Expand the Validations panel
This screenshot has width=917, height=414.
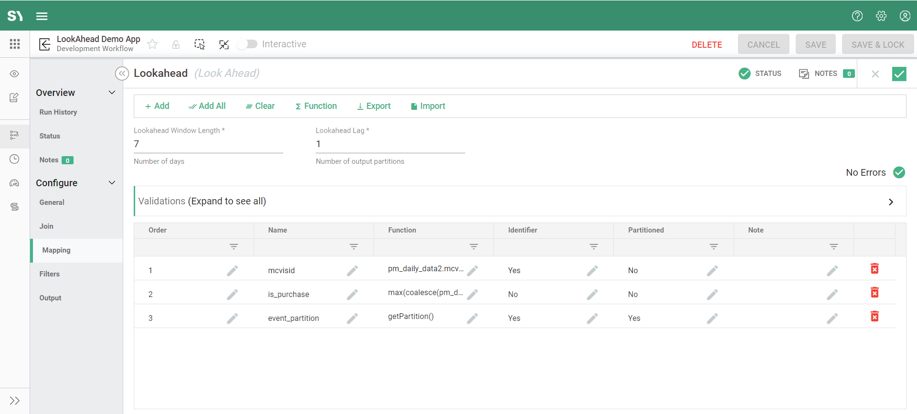tap(890, 202)
